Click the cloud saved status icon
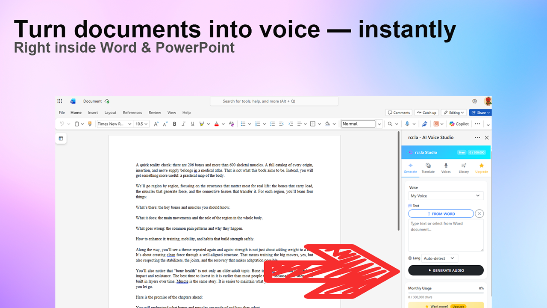 coord(107,101)
